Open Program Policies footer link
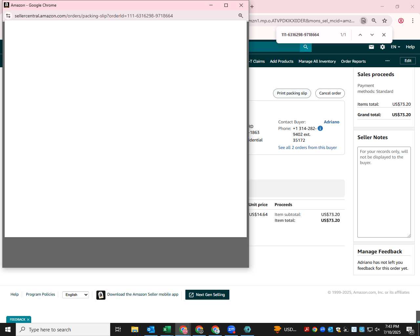Screen dimensions: 420x336 [40, 294]
